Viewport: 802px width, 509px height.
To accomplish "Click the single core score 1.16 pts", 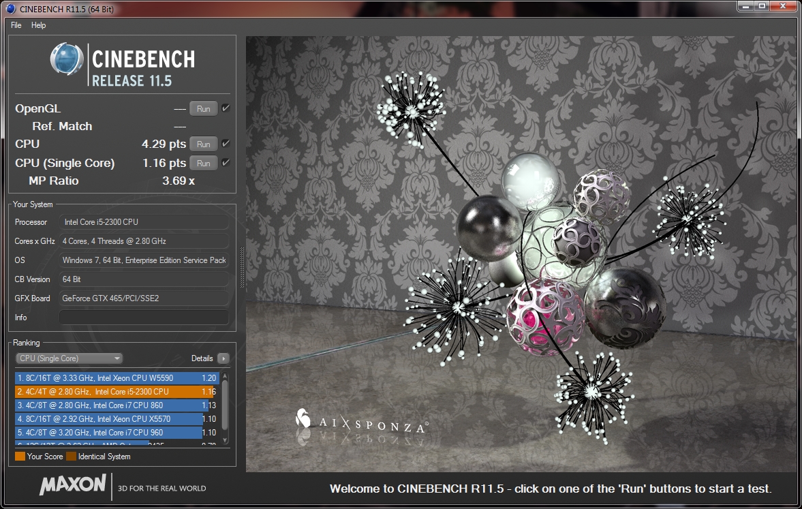I will 164,163.
